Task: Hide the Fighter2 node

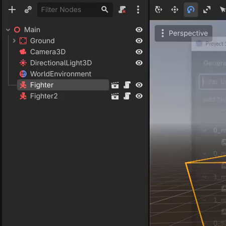Action: pyautogui.click(x=139, y=96)
